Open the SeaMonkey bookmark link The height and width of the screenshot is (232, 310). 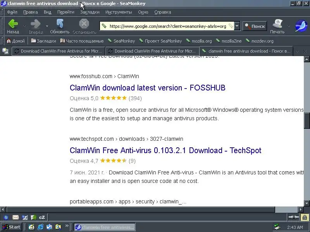[121, 41]
